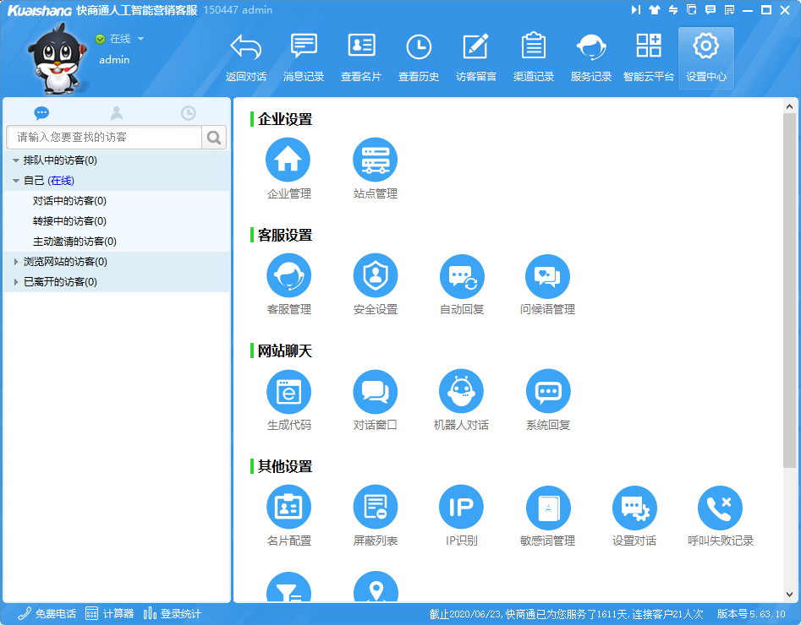Switch to the contacts person tab

point(117,113)
